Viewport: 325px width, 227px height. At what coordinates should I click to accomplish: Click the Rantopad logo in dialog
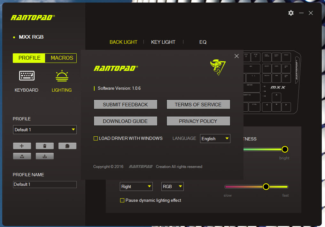pyautogui.click(x=116, y=68)
